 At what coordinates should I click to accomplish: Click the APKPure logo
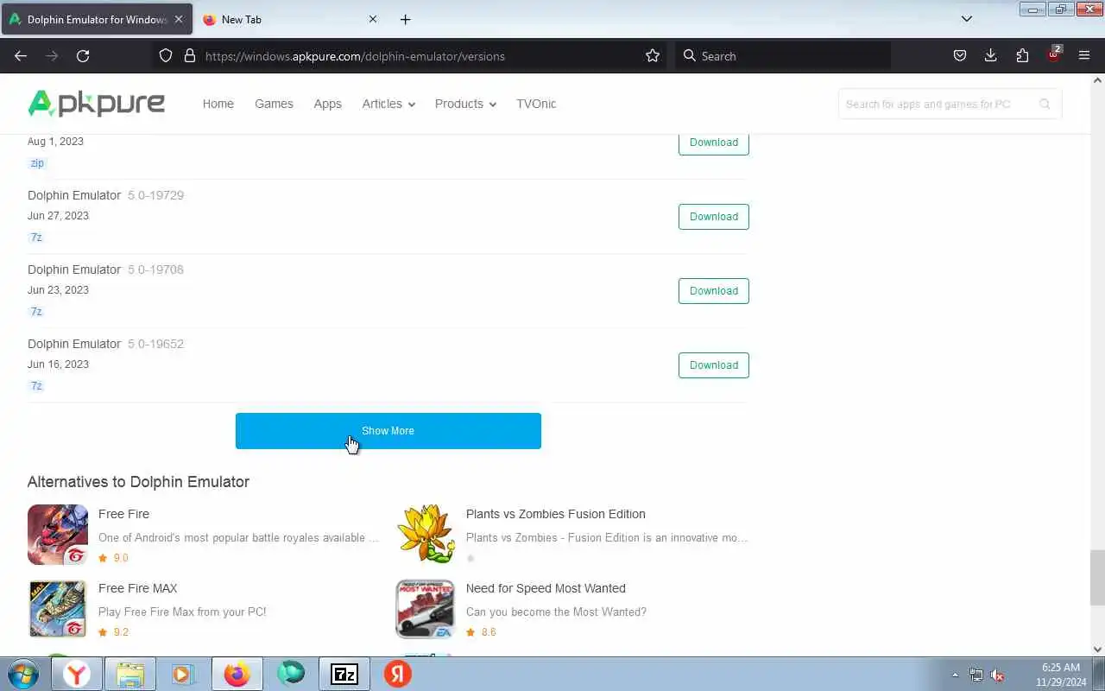tap(96, 104)
